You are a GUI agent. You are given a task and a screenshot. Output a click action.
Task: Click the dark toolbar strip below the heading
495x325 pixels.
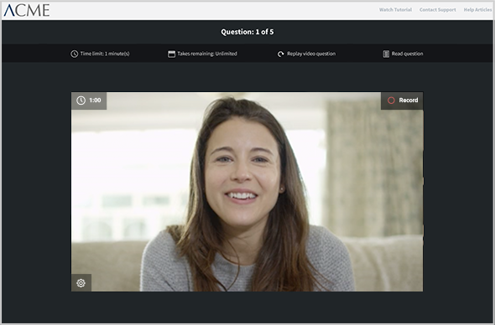coord(247,54)
